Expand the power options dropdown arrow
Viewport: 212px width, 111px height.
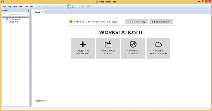pos(42,6)
